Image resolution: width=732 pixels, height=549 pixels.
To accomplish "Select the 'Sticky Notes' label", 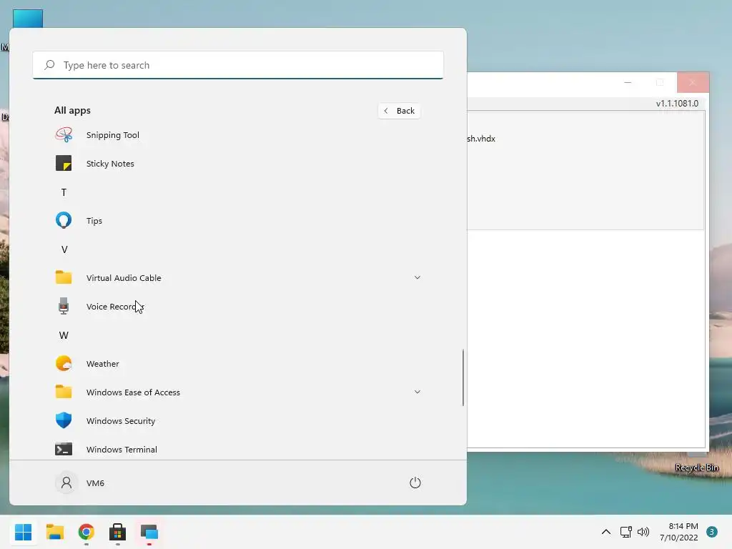I will coord(110,164).
